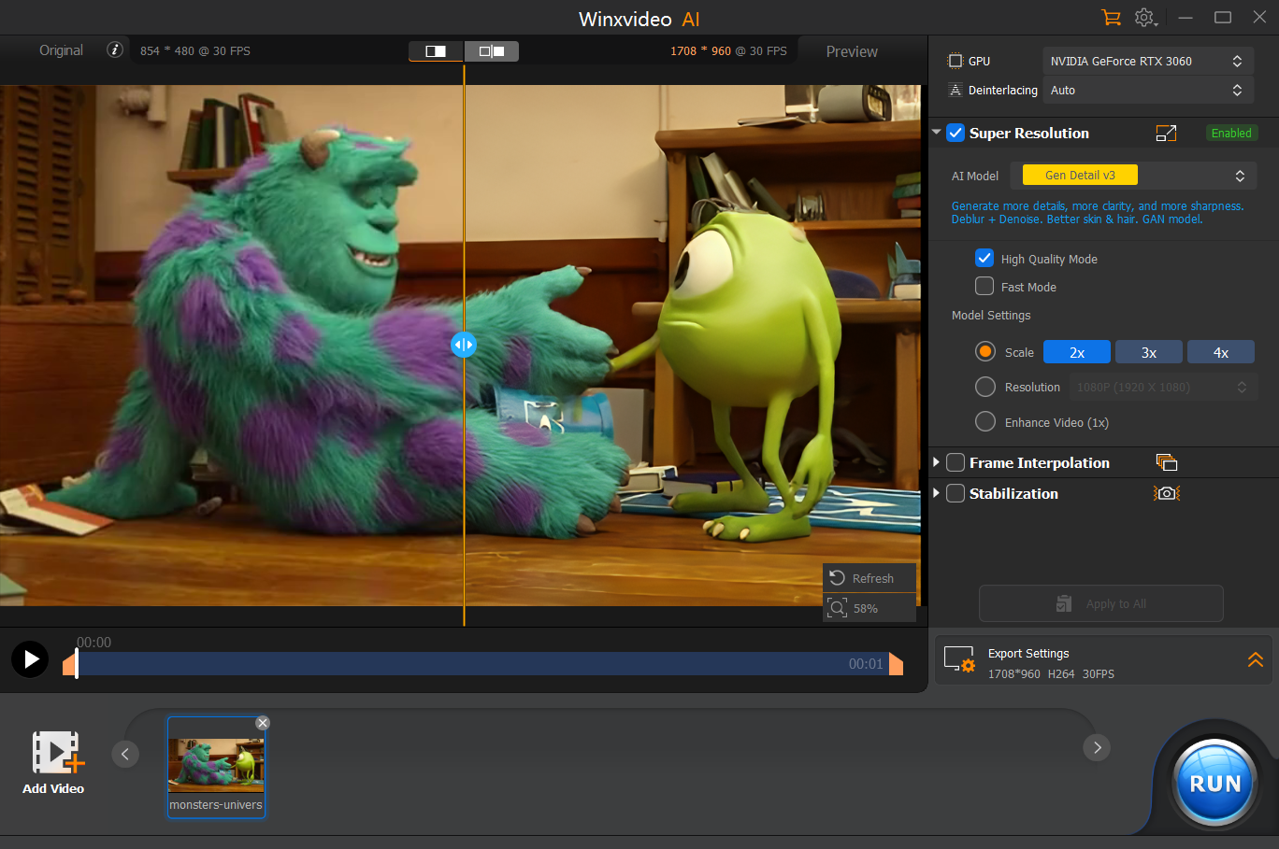Click the shopping cart icon

pyautogui.click(x=1111, y=18)
